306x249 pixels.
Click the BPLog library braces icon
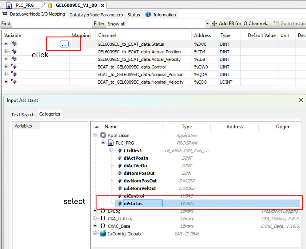click(x=103, y=211)
